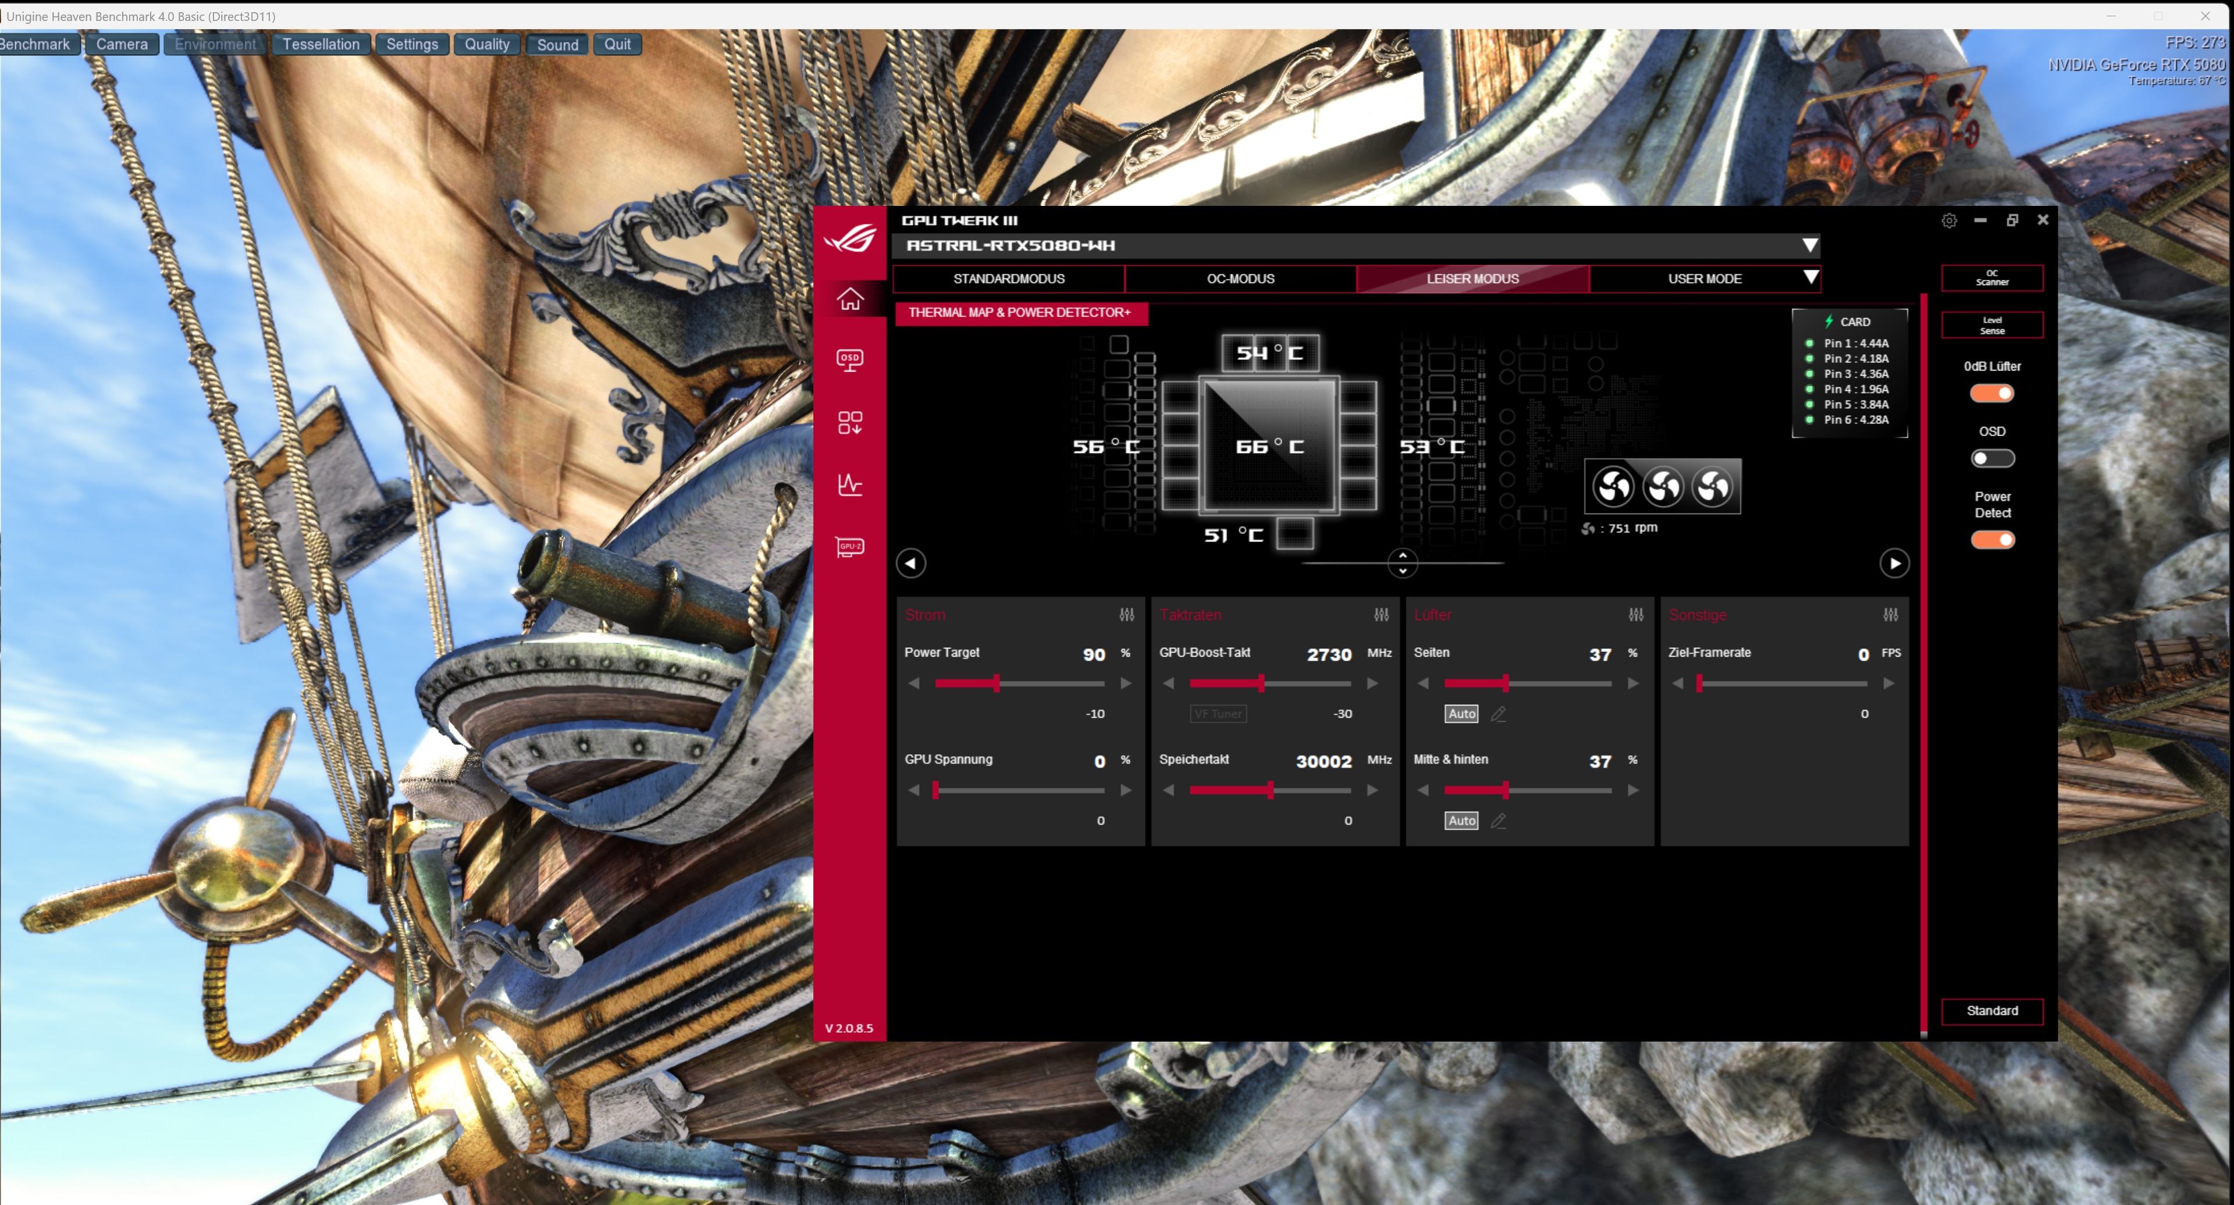Switch to the OC-MODUS tab
The width and height of the screenshot is (2234, 1205).
coord(1240,279)
